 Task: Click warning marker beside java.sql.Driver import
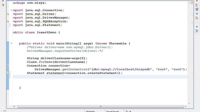pyautogui.click(x=8, y=14)
